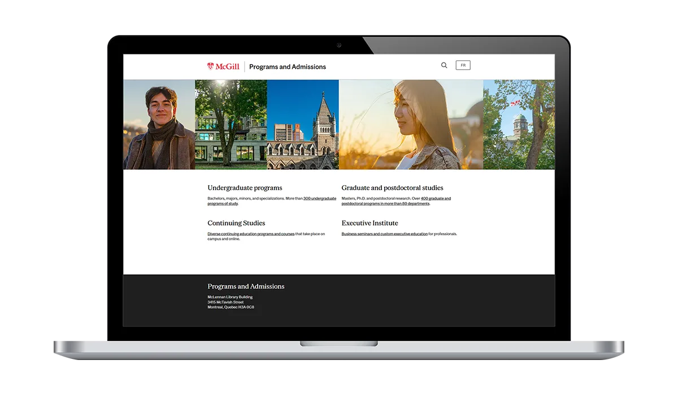Open search with the magnifying glass icon
This screenshot has height=395, width=678.
point(444,65)
